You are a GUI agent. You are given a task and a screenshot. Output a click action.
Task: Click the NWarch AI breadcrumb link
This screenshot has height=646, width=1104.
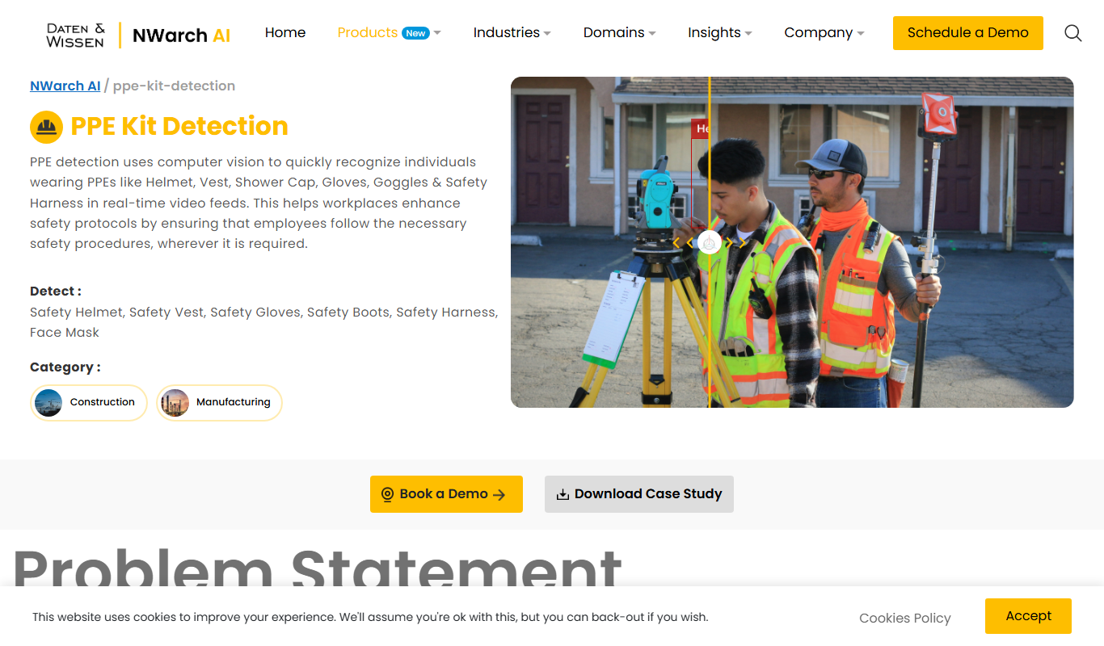(65, 86)
